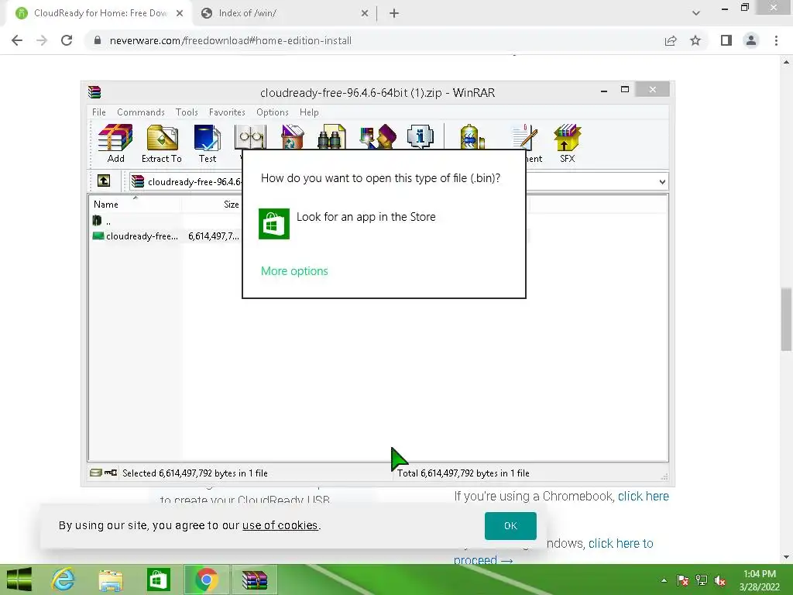This screenshot has height=595, width=793.
Task: Open the Chrome profile avatar
Action: (751, 40)
